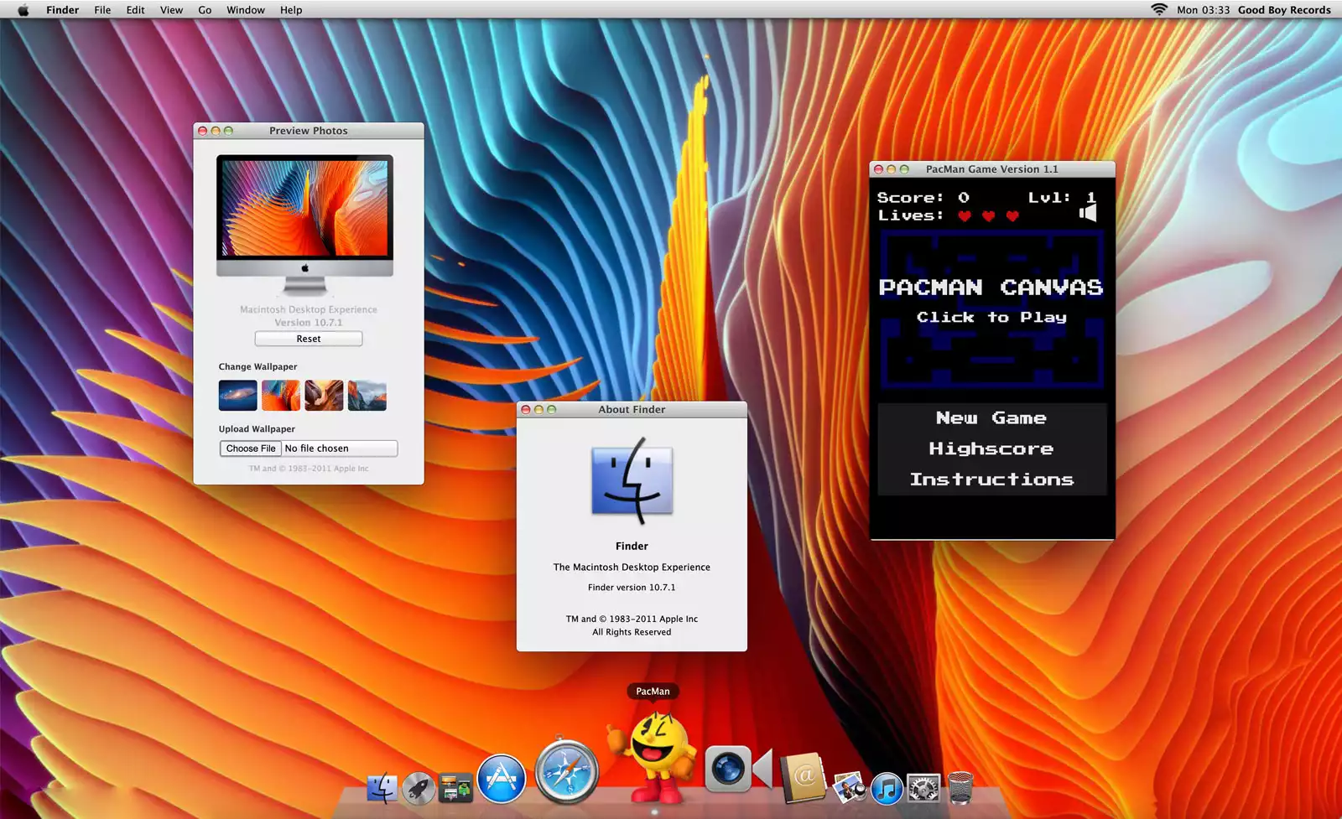Click the PacMan canvas to play
This screenshot has width=1342, height=819.
pyautogui.click(x=991, y=309)
